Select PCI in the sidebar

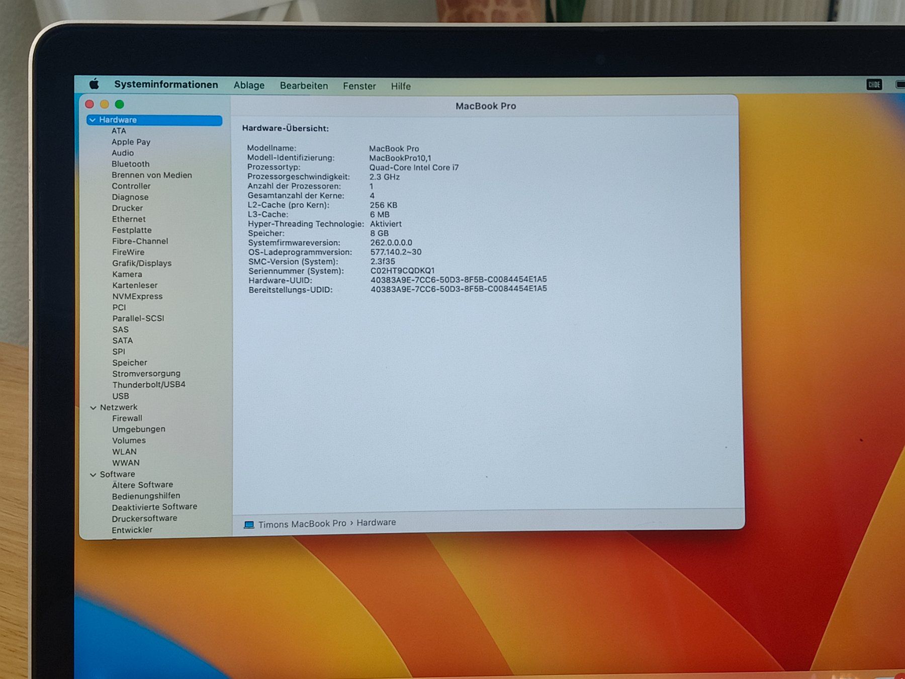click(119, 308)
